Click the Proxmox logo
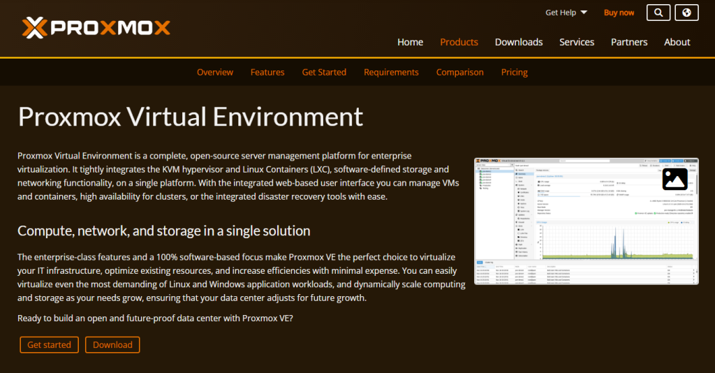 [x=96, y=28]
